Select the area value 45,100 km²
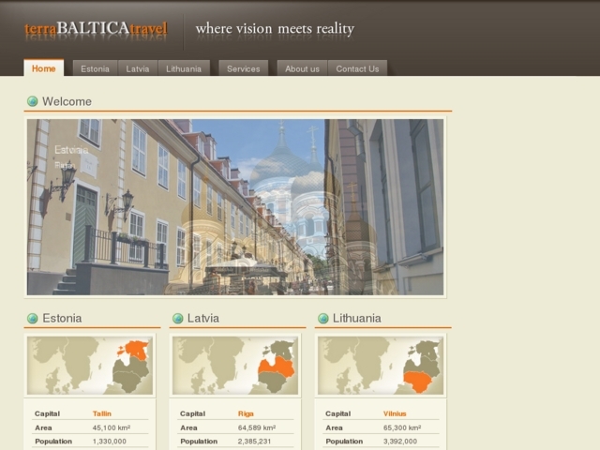This screenshot has width=600, height=450. pos(112,427)
